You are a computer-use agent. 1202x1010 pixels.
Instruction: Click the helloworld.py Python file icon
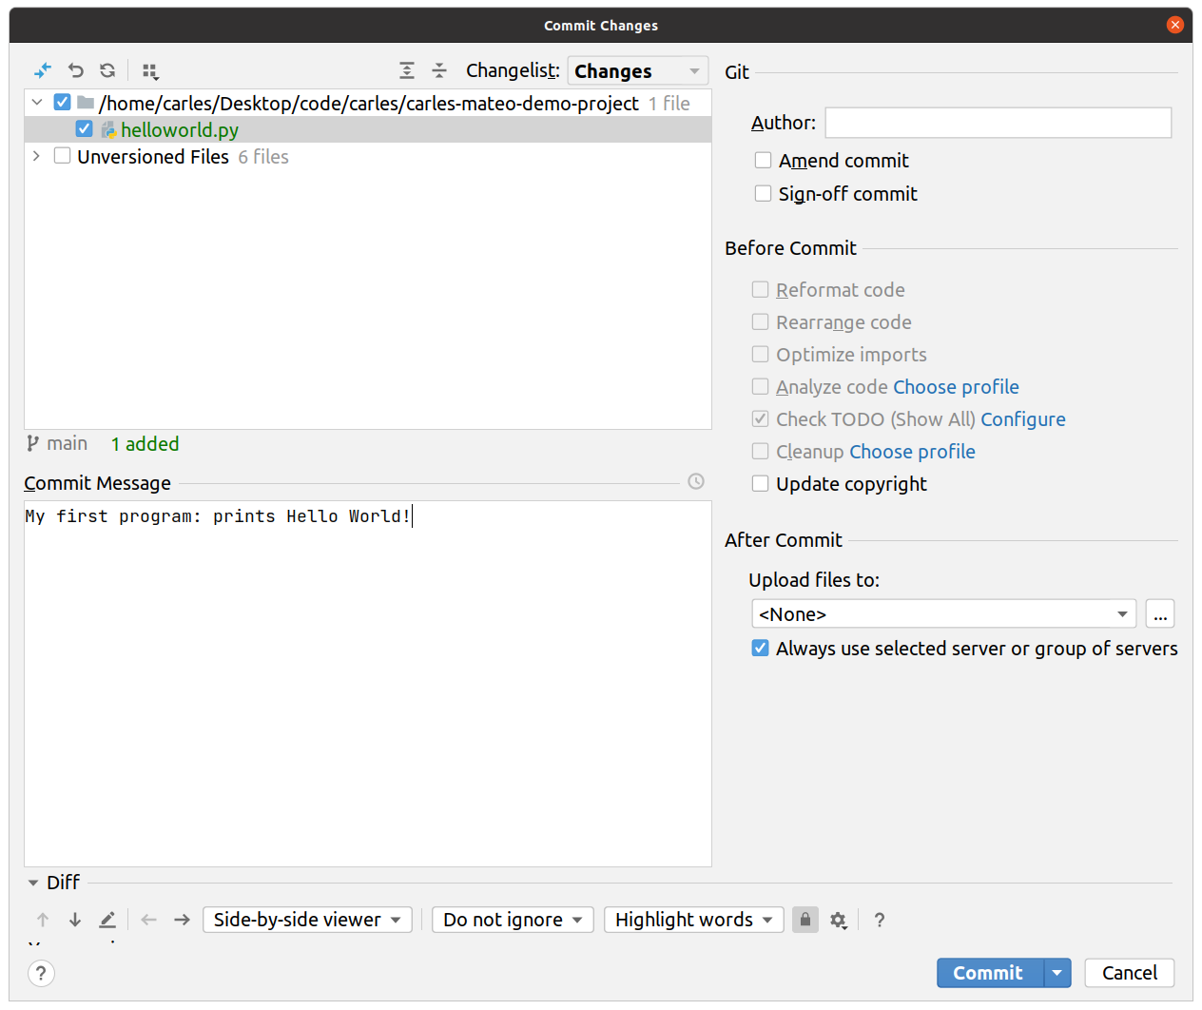click(108, 129)
